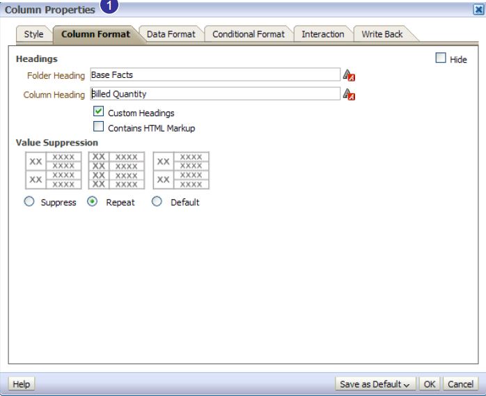Viewport: 486px width, 396px height.
Task: Select the Column Format tab
Action: pyautogui.click(x=96, y=34)
